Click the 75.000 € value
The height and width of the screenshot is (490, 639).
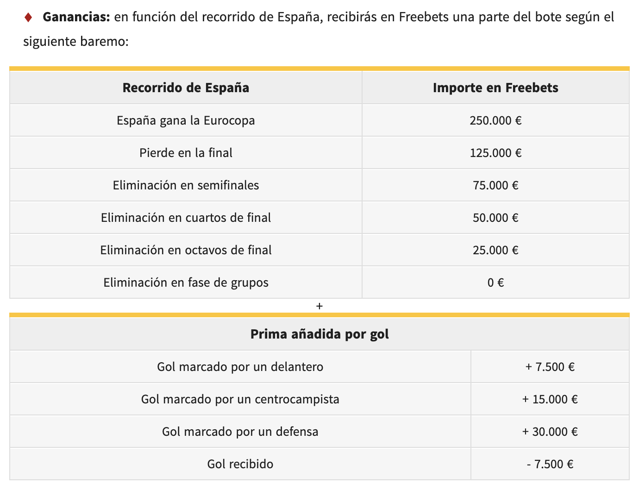point(495,185)
